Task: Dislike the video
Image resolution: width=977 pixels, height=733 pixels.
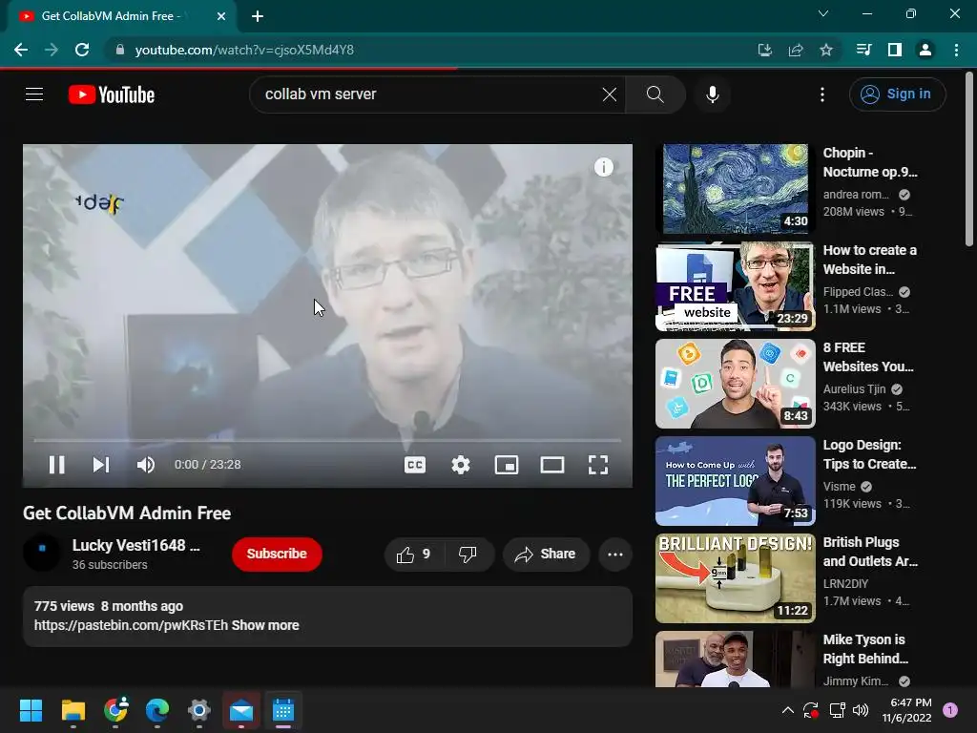Action: [468, 555]
